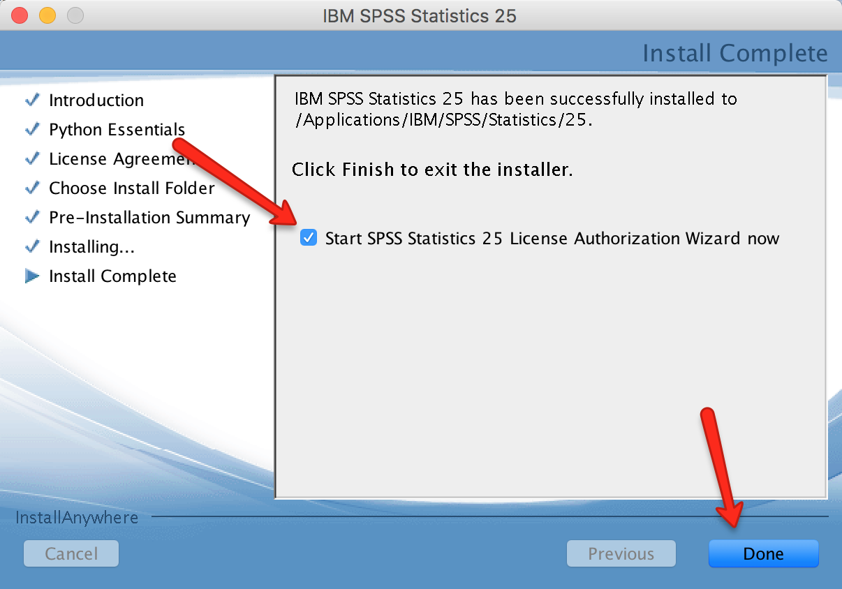
Task: Click the Introduction step checkmark icon
Action: tap(32, 100)
